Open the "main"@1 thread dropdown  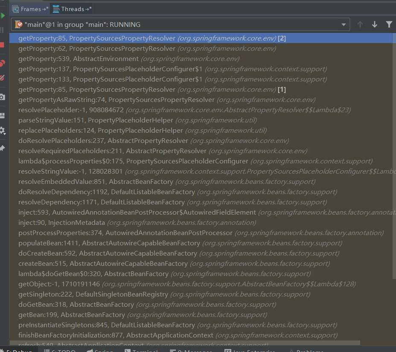pos(181,24)
